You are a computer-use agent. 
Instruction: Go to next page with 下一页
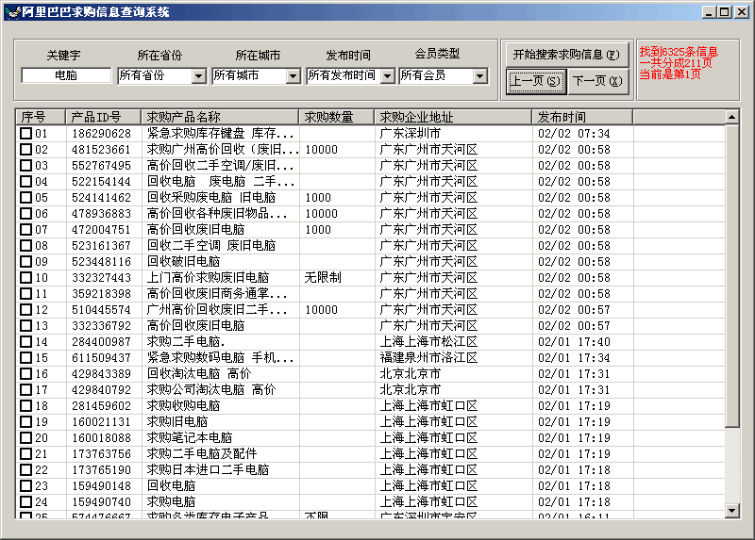coord(598,81)
